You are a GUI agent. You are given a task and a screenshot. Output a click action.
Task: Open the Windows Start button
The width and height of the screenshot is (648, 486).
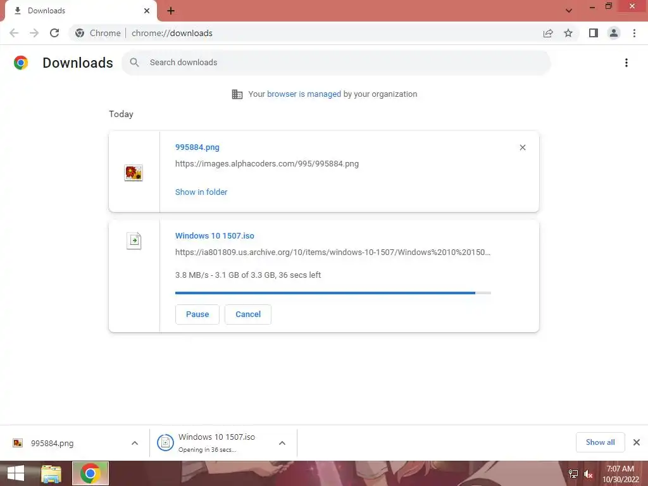(16, 473)
